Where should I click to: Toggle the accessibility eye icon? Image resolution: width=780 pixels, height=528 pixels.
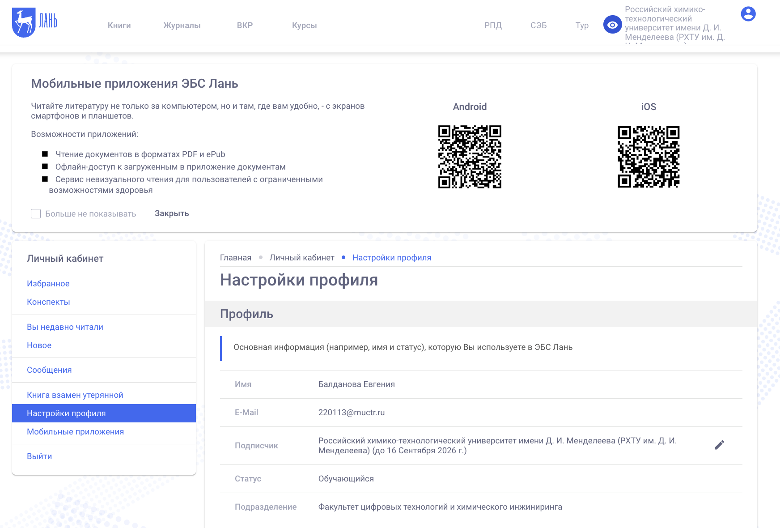[612, 25]
